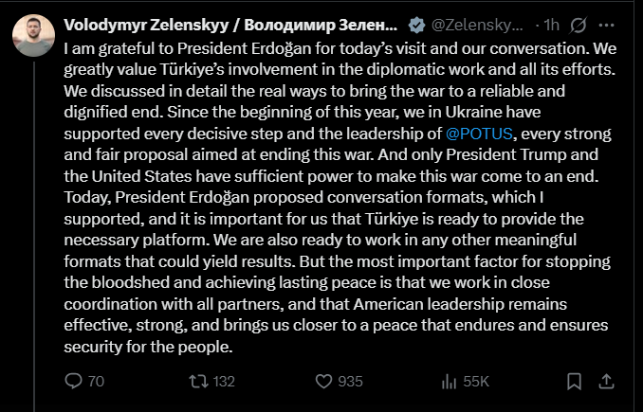643x412 pixels.
Task: Open post analytics via bar chart icon
Action: tap(450, 382)
